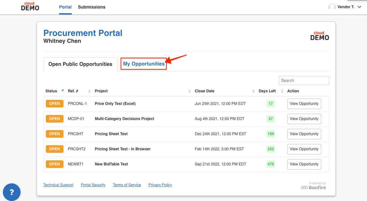Click the 252 days left badge
Viewport: 367px width, 201px height.
(x=271, y=149)
